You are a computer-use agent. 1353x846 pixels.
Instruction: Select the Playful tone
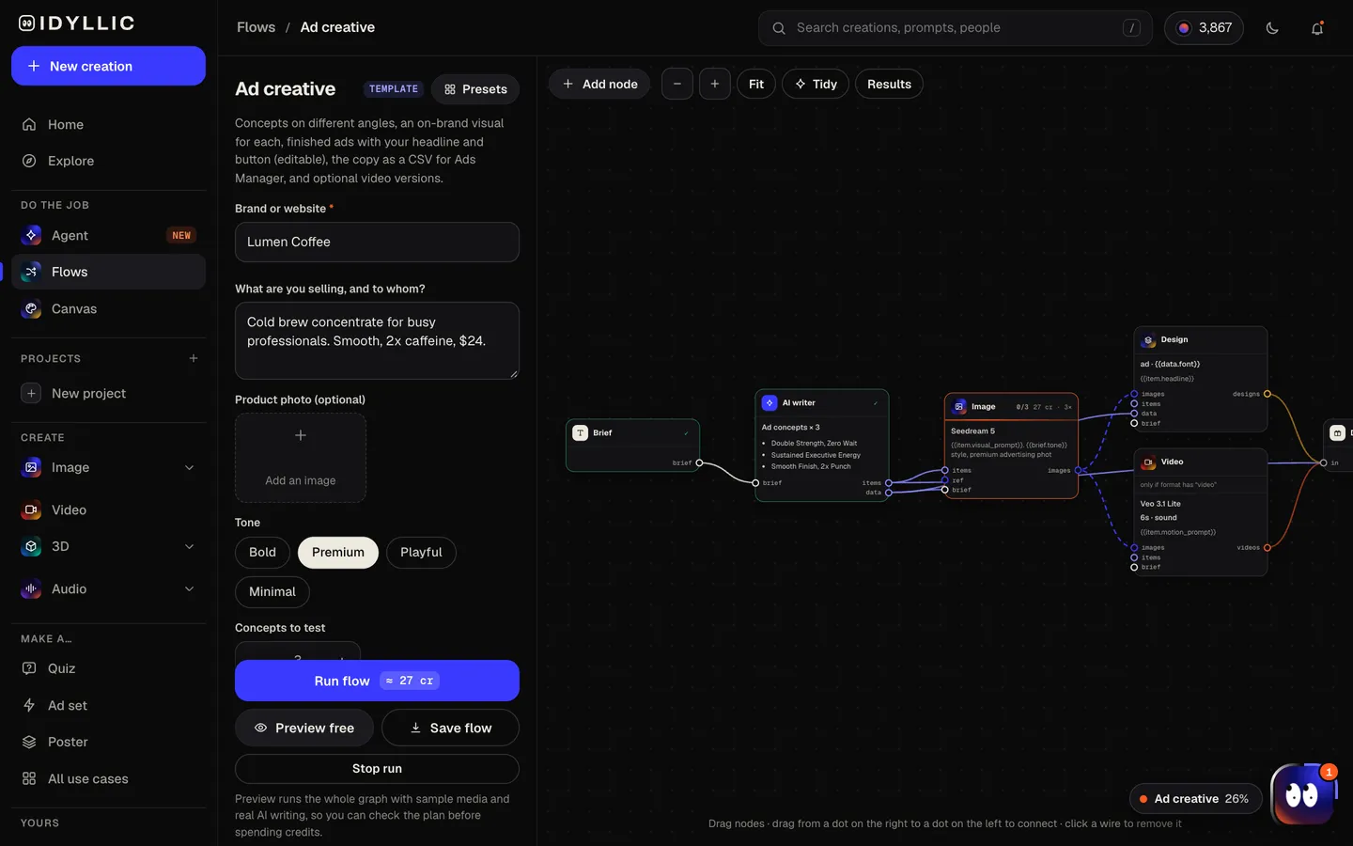421,553
